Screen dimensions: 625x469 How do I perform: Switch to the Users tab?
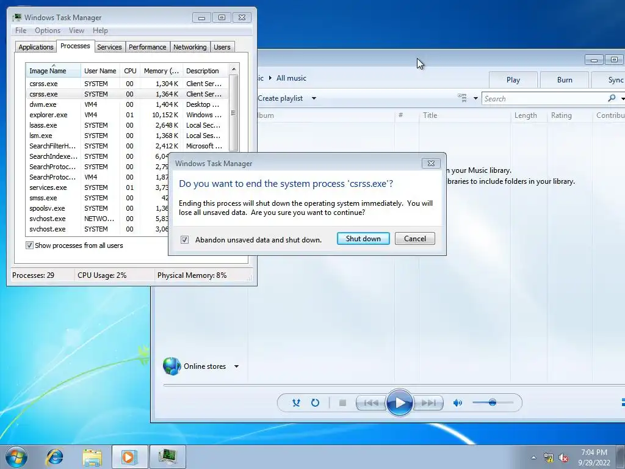coord(222,46)
